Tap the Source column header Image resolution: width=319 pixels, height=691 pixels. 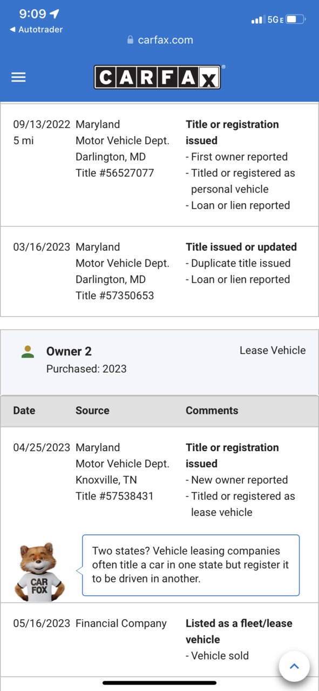[x=92, y=411]
